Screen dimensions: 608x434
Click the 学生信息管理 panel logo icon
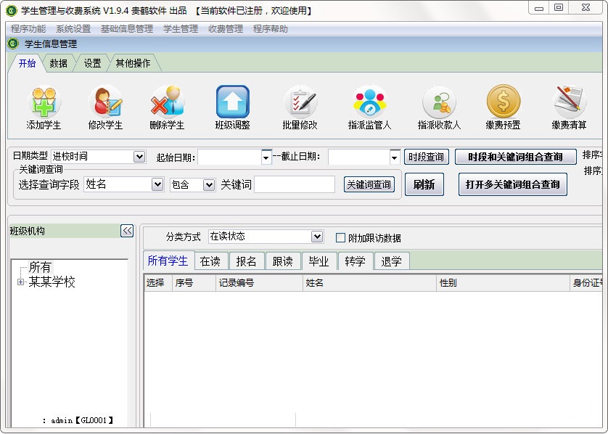[13, 44]
